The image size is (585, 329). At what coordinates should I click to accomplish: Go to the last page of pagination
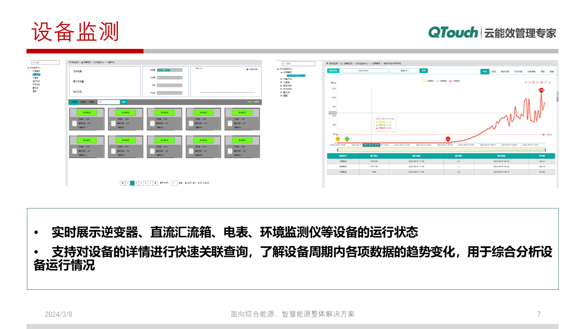[155, 183]
